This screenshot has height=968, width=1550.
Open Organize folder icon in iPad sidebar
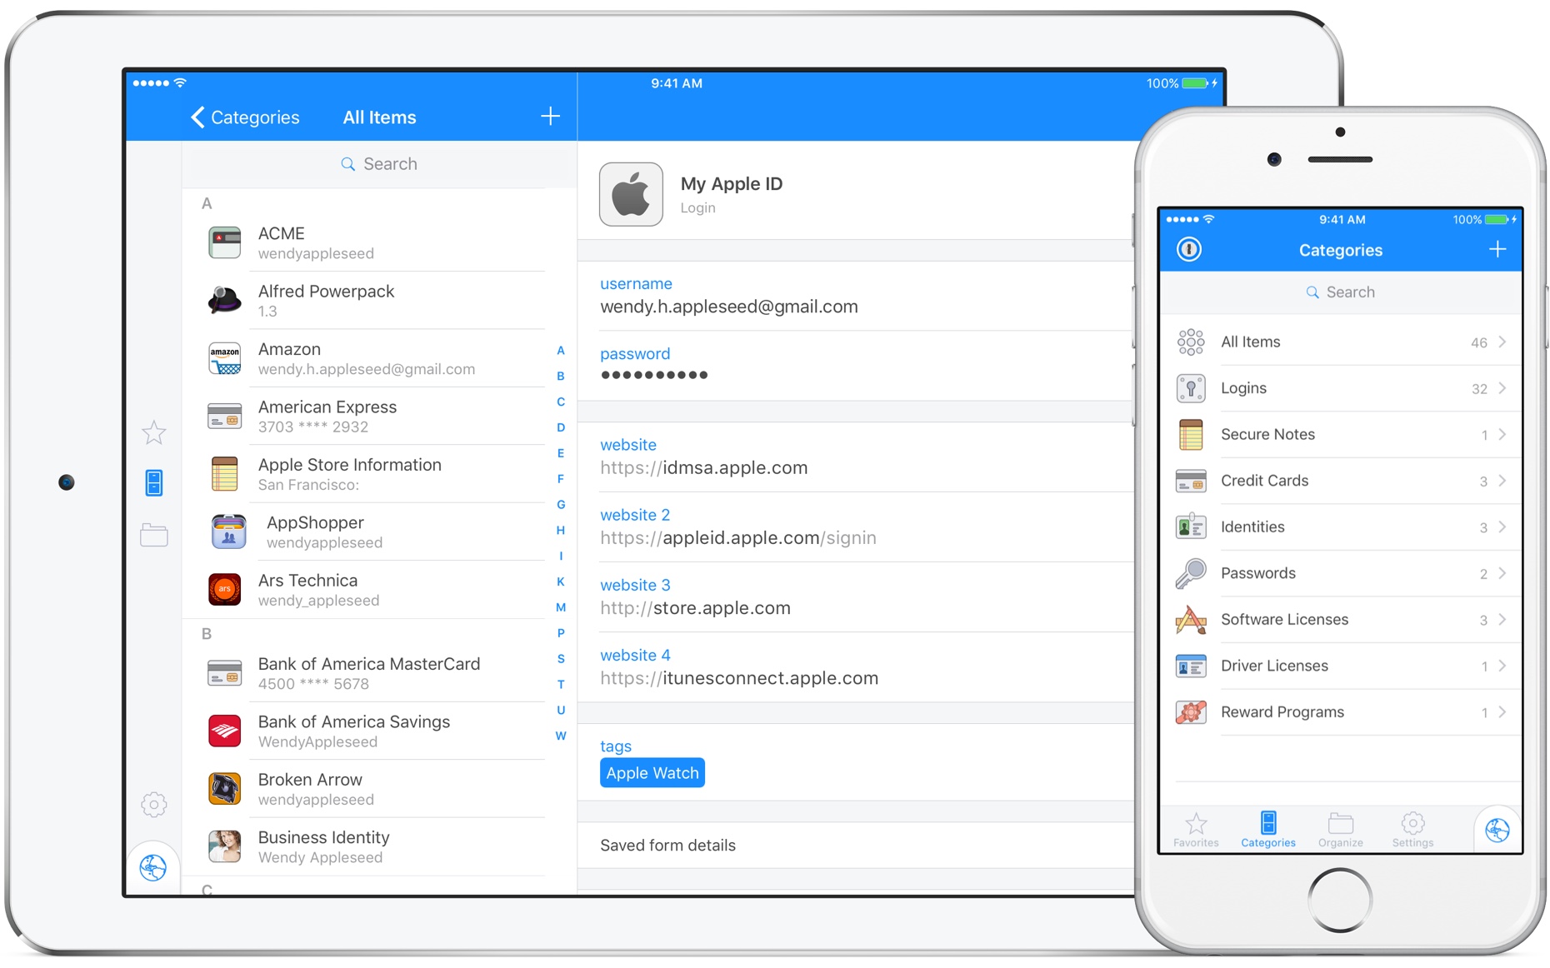pos(154,535)
